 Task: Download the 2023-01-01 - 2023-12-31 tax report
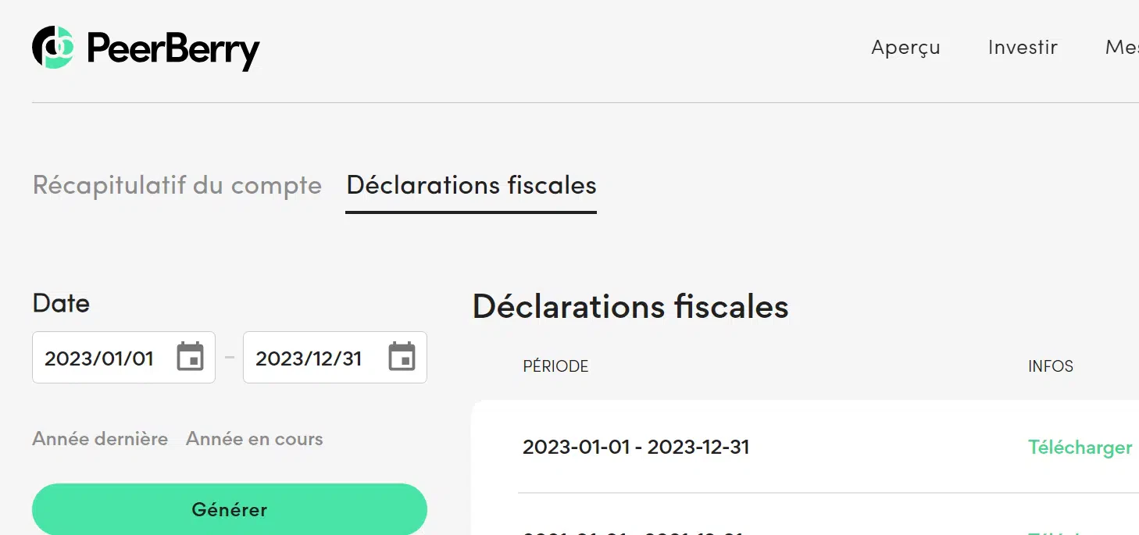pos(1080,448)
